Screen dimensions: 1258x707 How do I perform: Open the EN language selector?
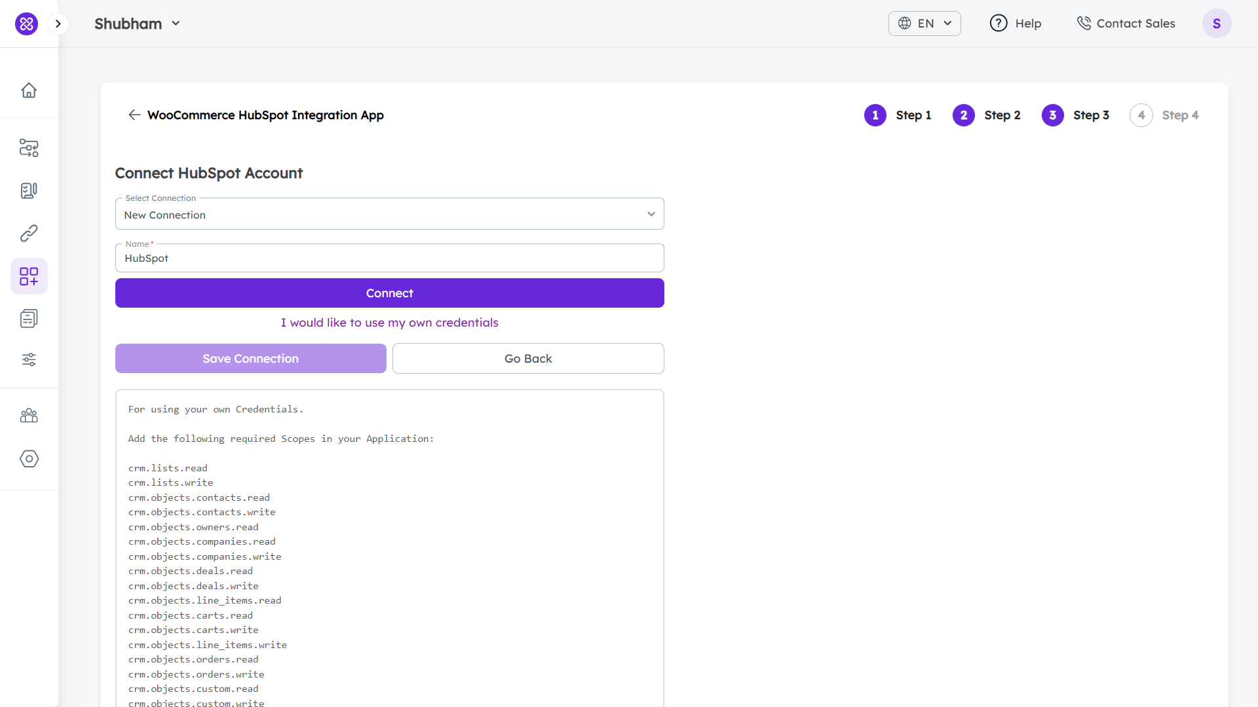click(924, 24)
